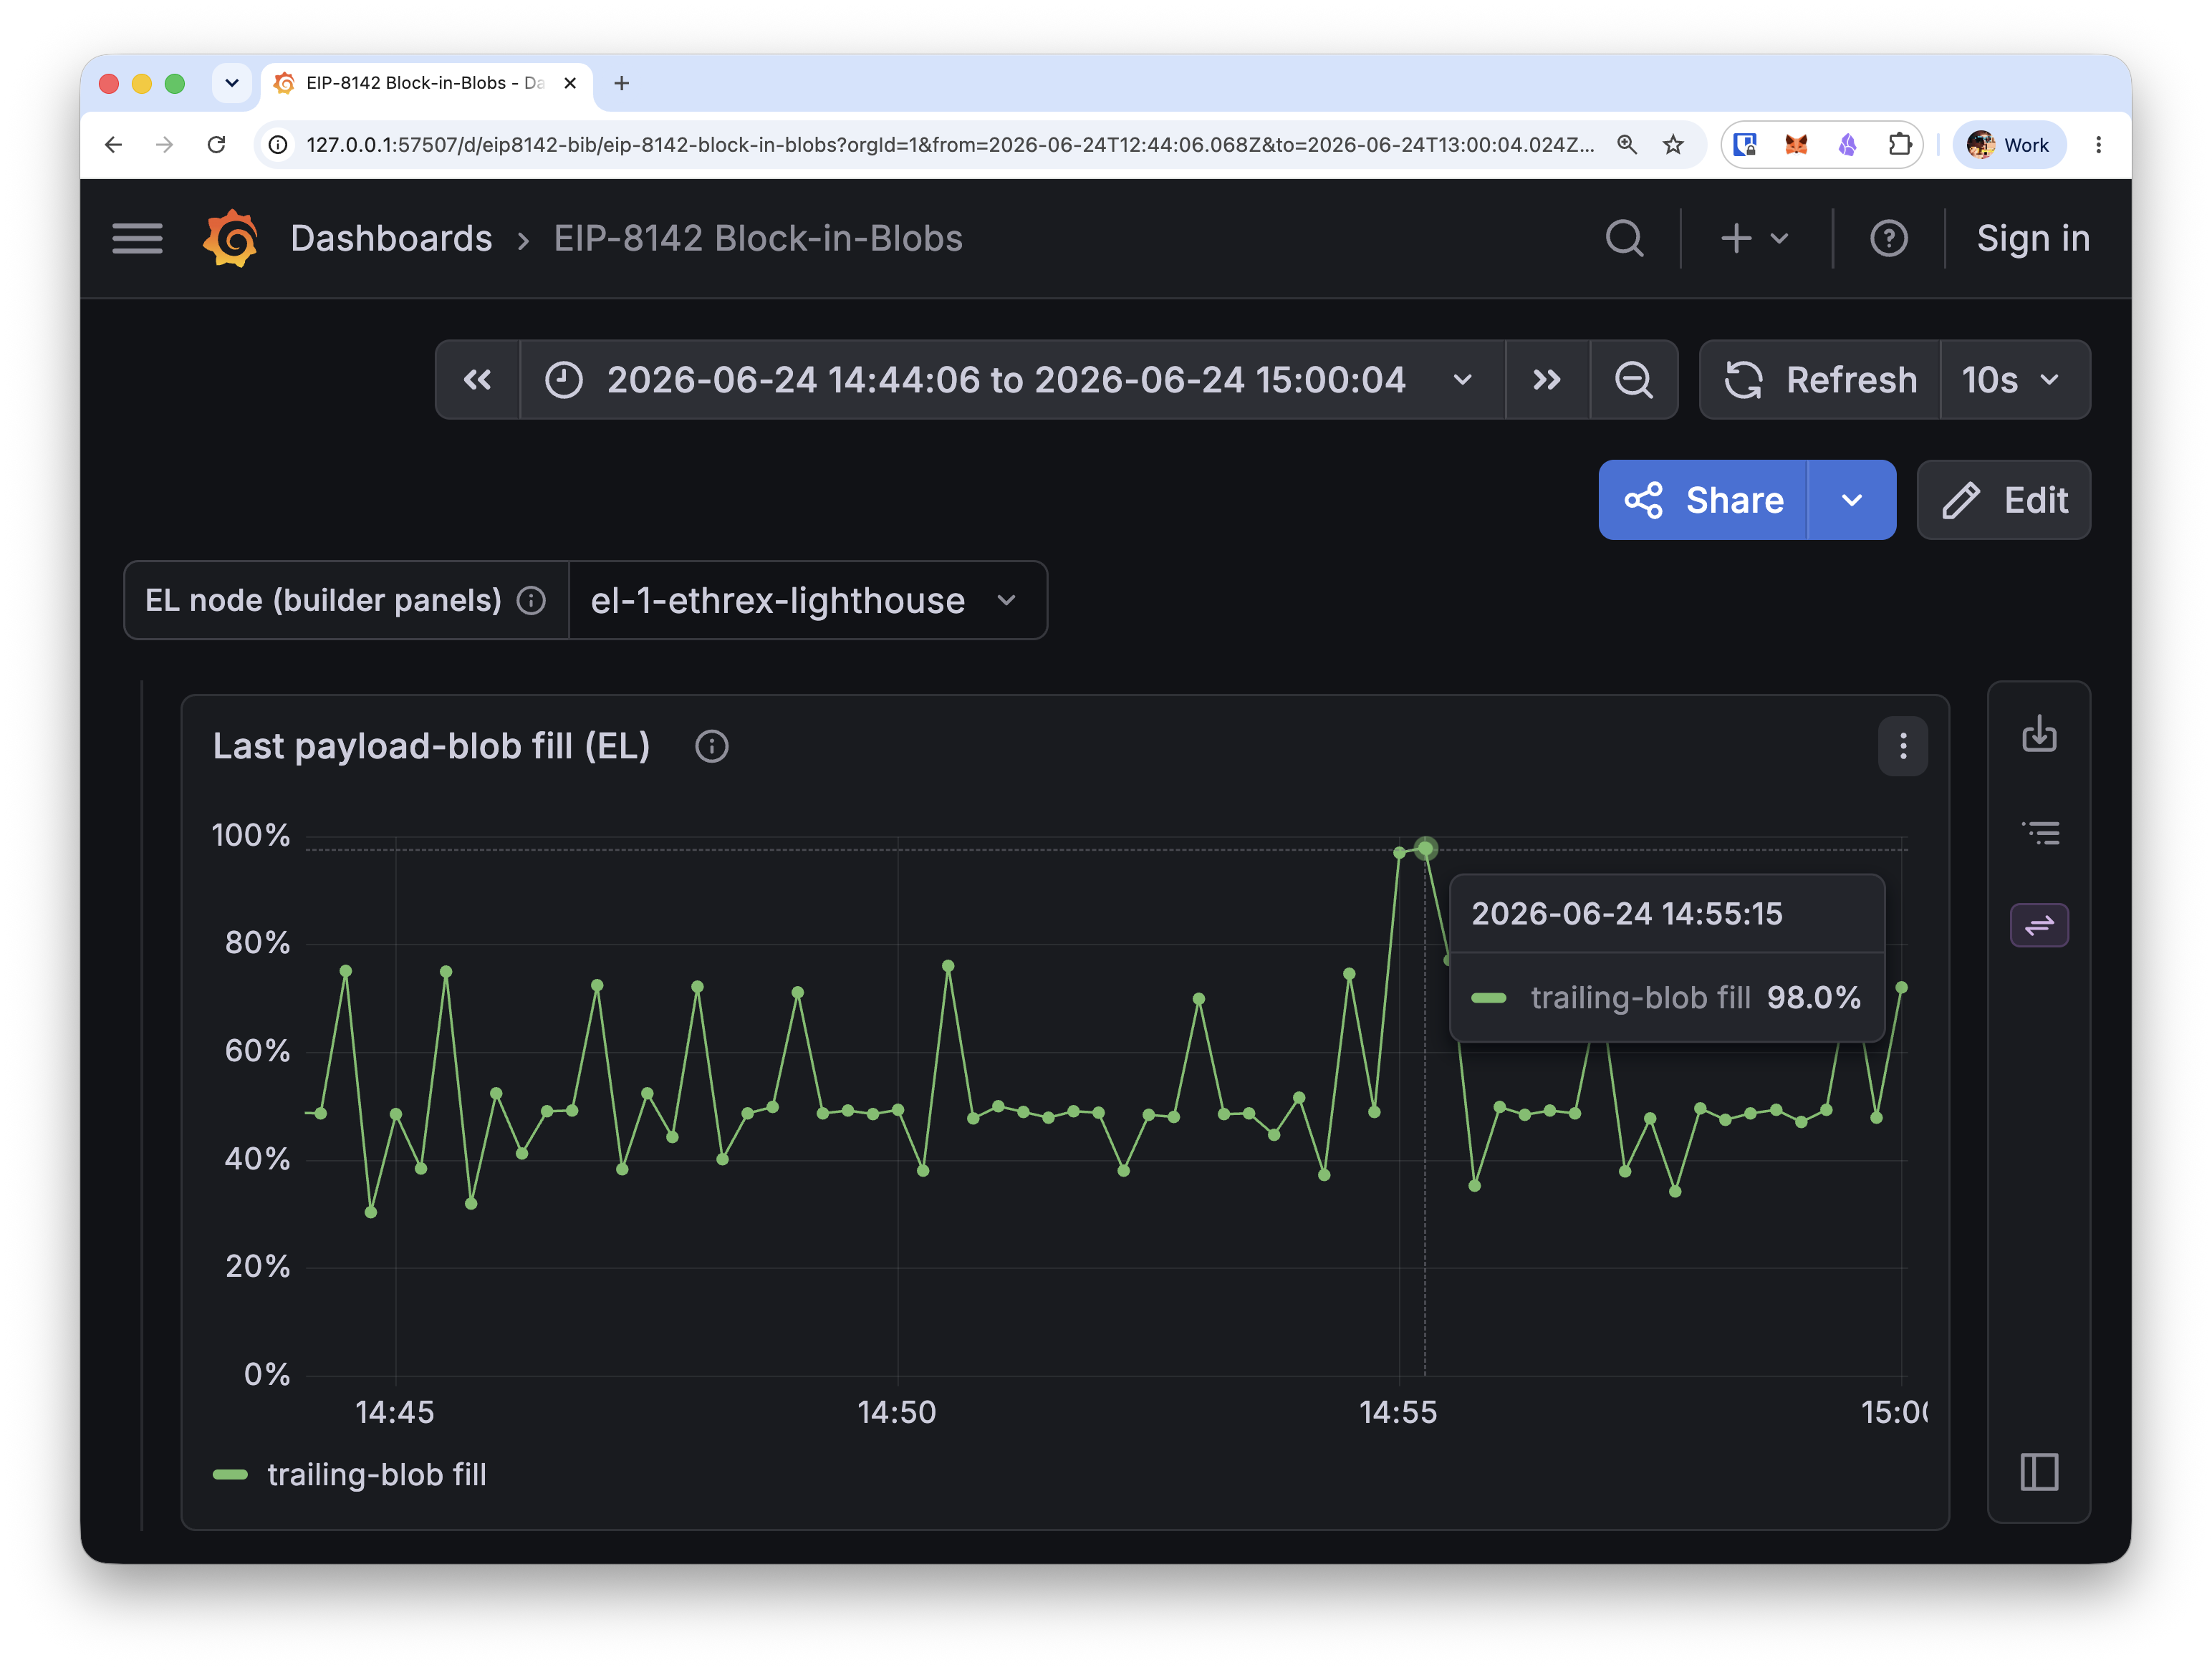Image resolution: width=2212 pixels, height=1670 pixels.
Task: Edit the dashboard
Action: click(x=2003, y=500)
